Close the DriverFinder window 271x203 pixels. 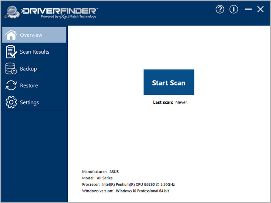coord(260,9)
